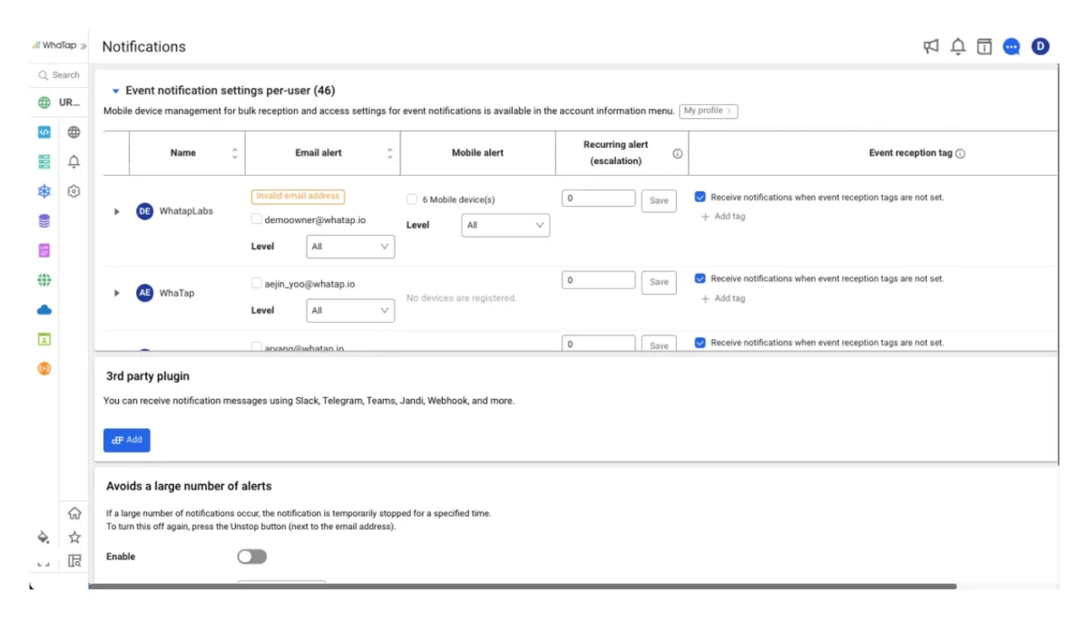Open the guide book info icon

(985, 46)
